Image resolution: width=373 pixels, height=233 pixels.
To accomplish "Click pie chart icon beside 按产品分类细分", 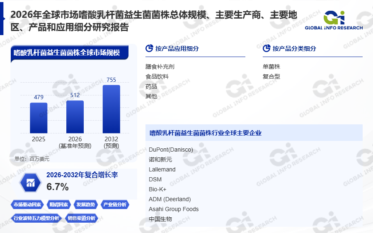I will (266, 48).
